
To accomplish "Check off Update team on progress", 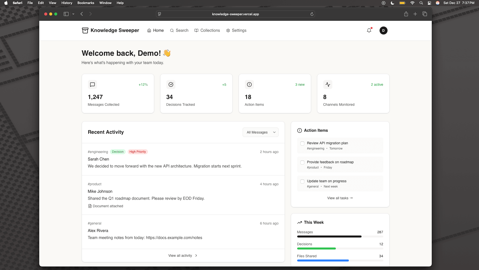I will click(302, 181).
